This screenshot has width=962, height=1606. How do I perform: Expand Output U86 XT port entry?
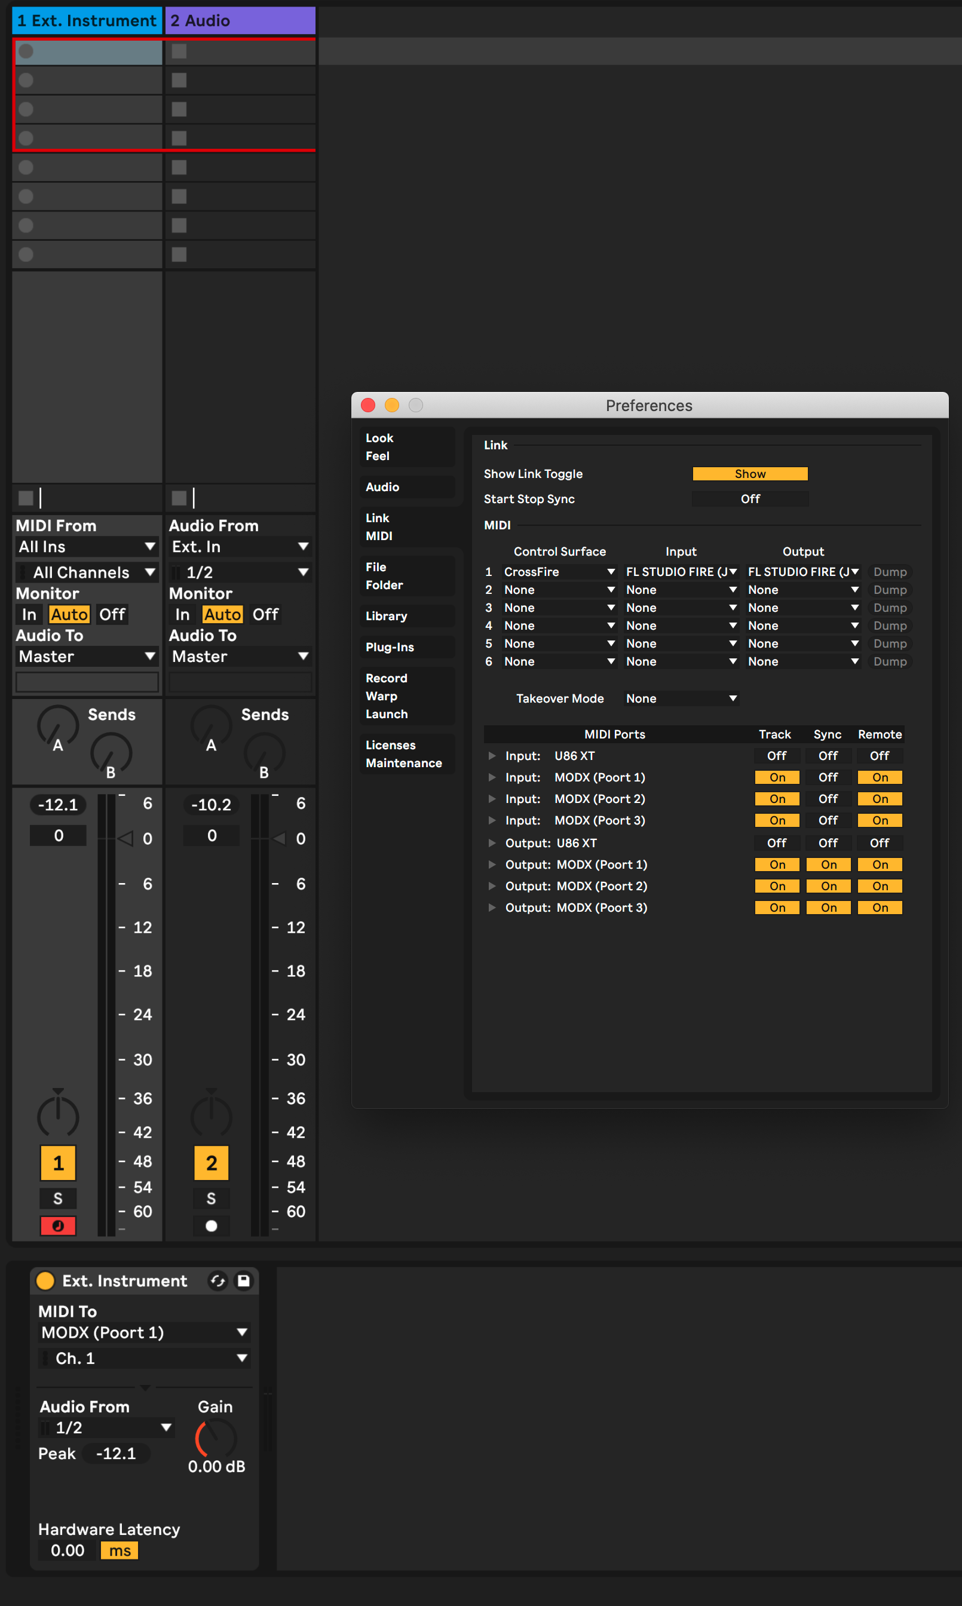tap(492, 842)
